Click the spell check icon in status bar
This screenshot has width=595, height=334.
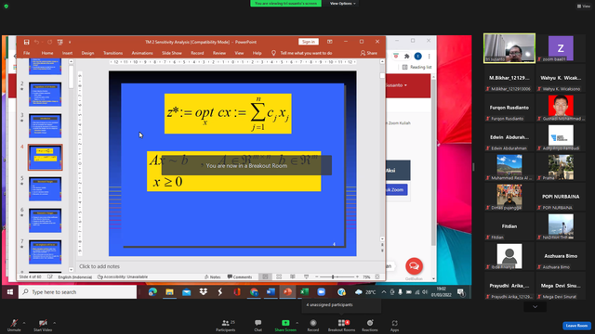(50, 276)
